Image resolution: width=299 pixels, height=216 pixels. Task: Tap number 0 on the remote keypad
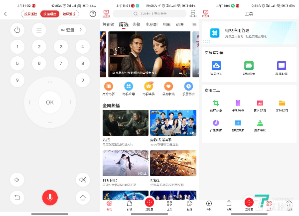(83, 80)
